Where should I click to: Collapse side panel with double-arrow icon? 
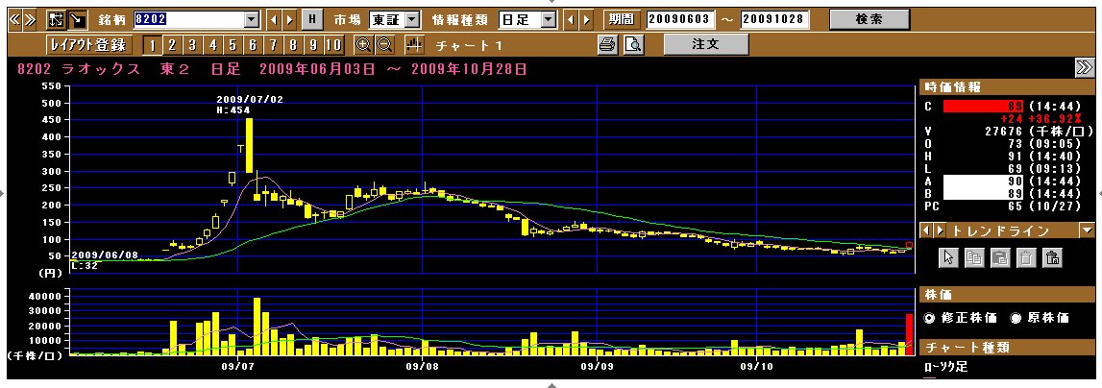[x=1083, y=67]
